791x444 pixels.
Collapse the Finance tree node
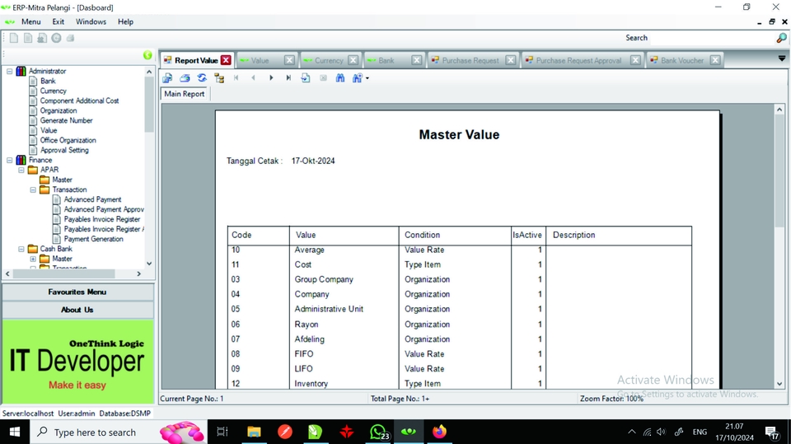(9, 160)
